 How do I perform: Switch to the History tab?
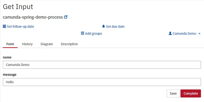[27, 44]
